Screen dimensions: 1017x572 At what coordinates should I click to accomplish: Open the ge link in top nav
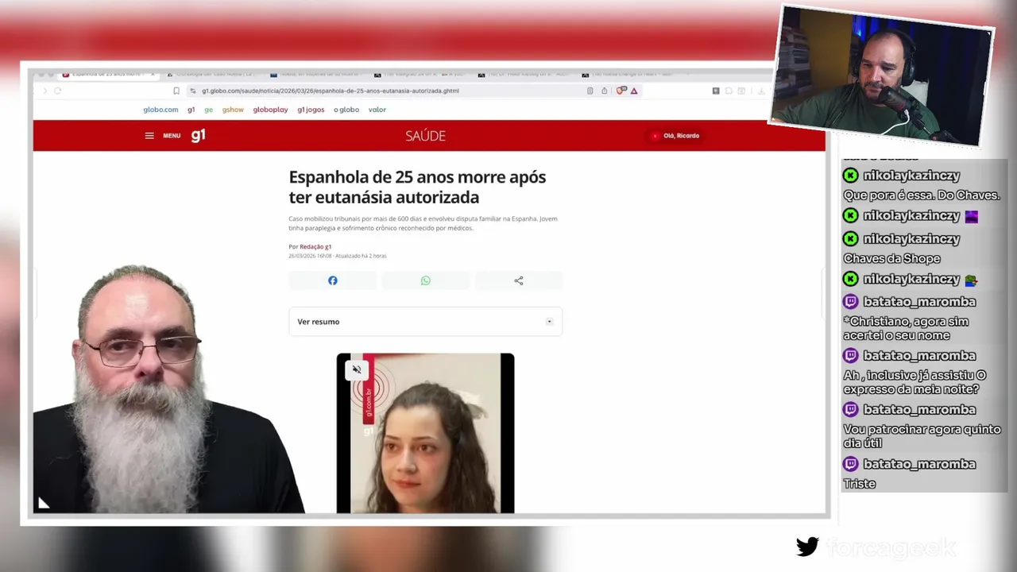coord(209,110)
